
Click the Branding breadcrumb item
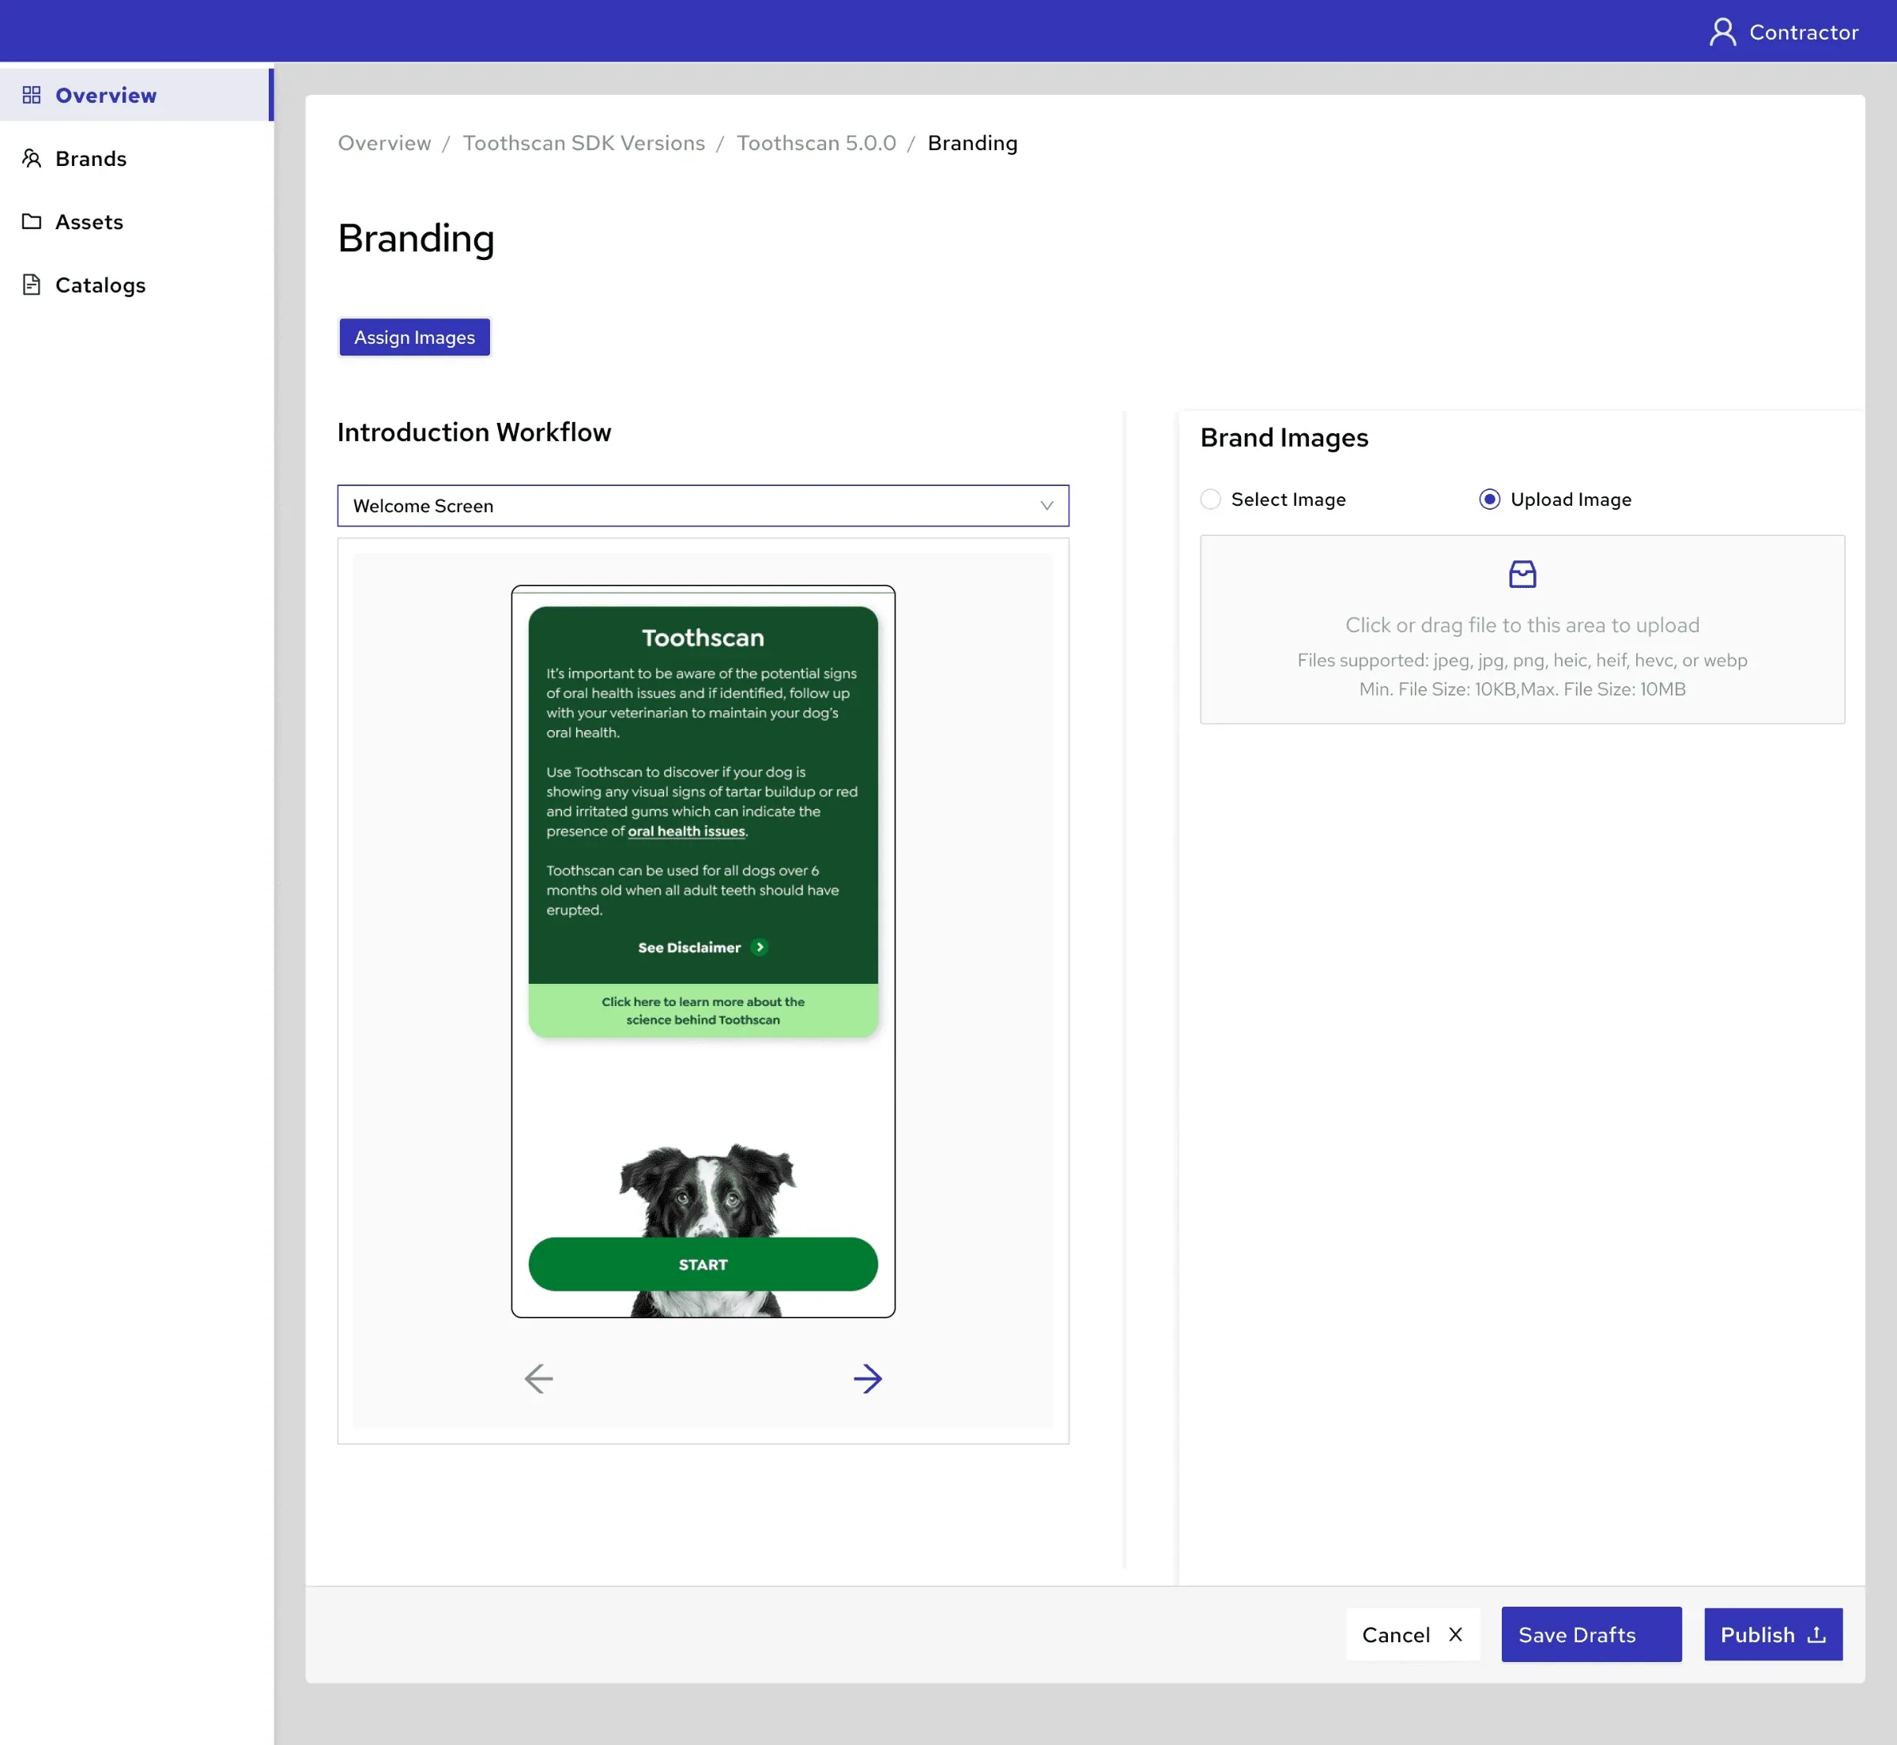click(972, 144)
